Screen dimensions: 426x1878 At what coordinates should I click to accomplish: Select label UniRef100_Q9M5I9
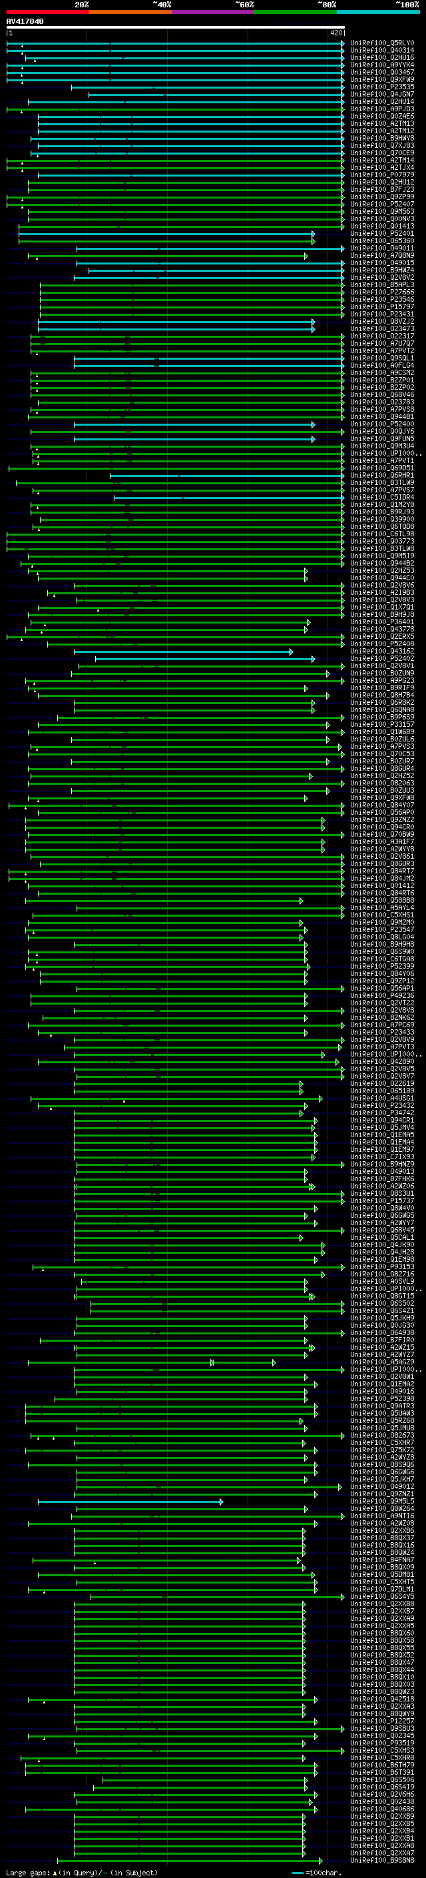[x=382, y=556]
